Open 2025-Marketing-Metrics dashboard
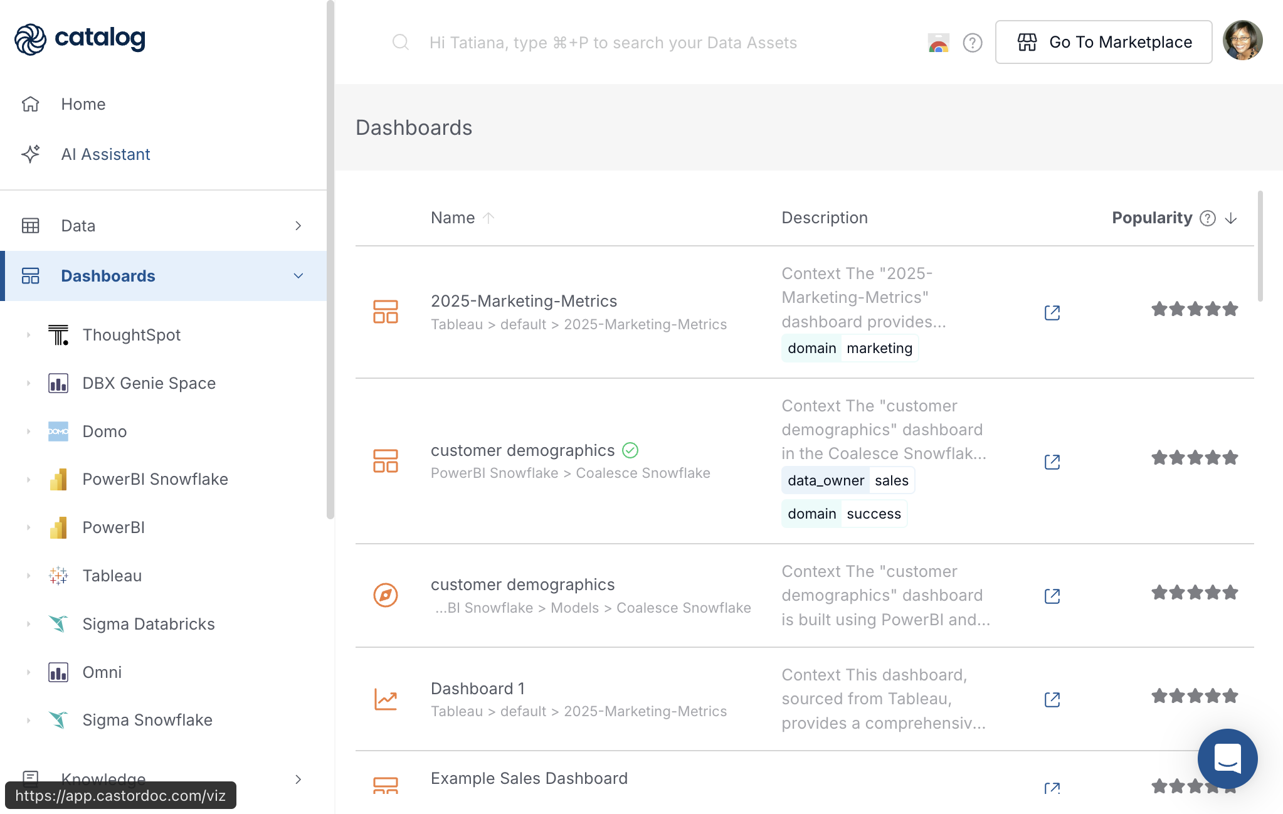This screenshot has width=1283, height=814. tap(524, 301)
